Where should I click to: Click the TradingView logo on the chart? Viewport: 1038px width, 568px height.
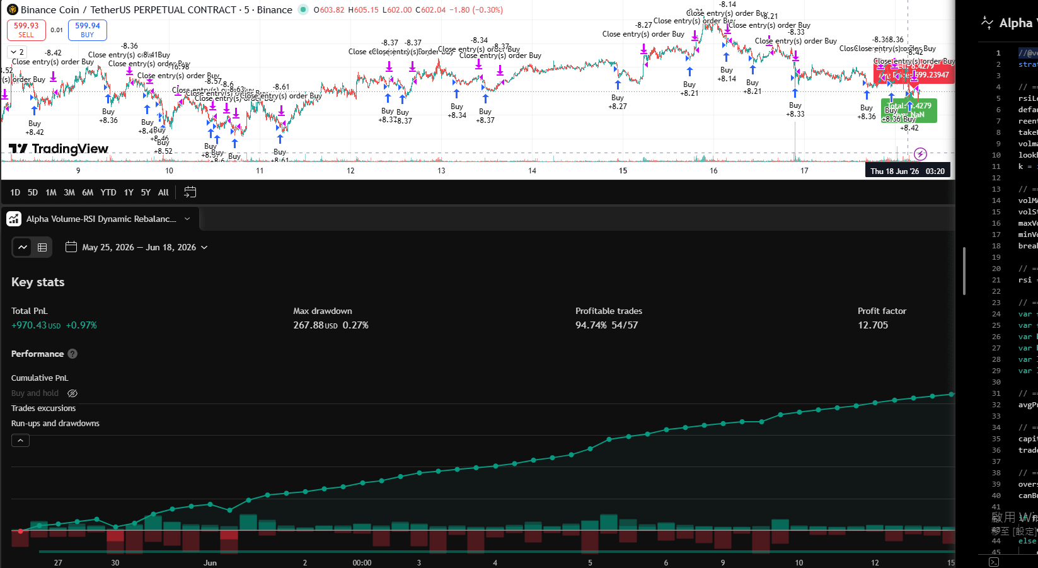pos(59,149)
